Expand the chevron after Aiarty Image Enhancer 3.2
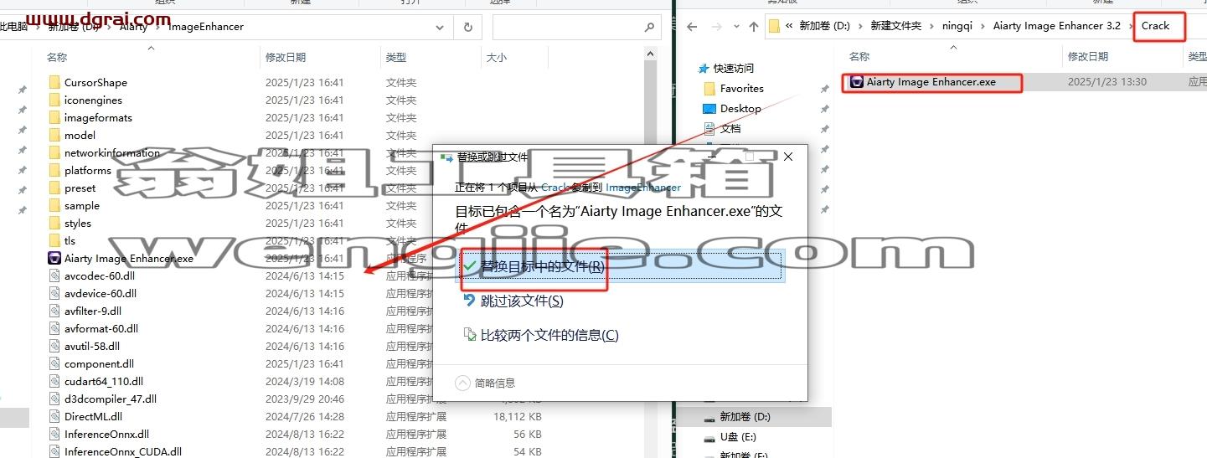 click(x=1128, y=26)
